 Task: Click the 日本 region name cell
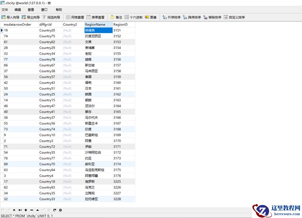point(98,88)
